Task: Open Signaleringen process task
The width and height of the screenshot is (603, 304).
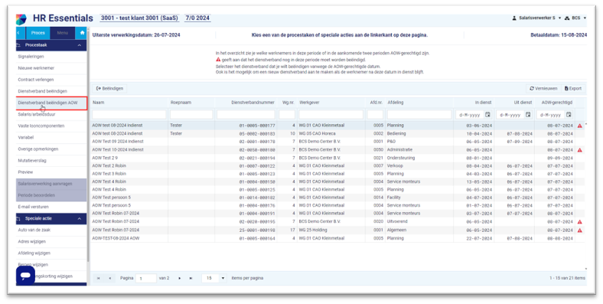Action: (51, 57)
